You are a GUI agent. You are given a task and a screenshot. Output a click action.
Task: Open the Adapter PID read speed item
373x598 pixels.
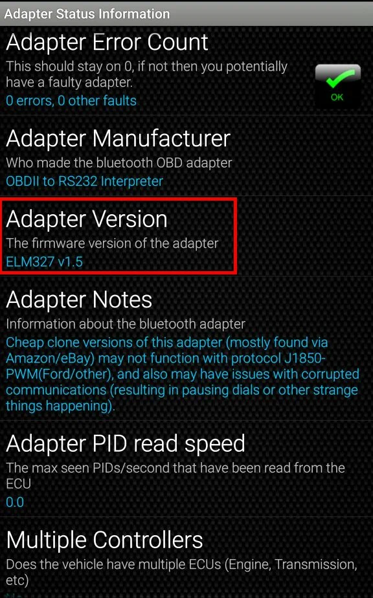(x=186, y=469)
